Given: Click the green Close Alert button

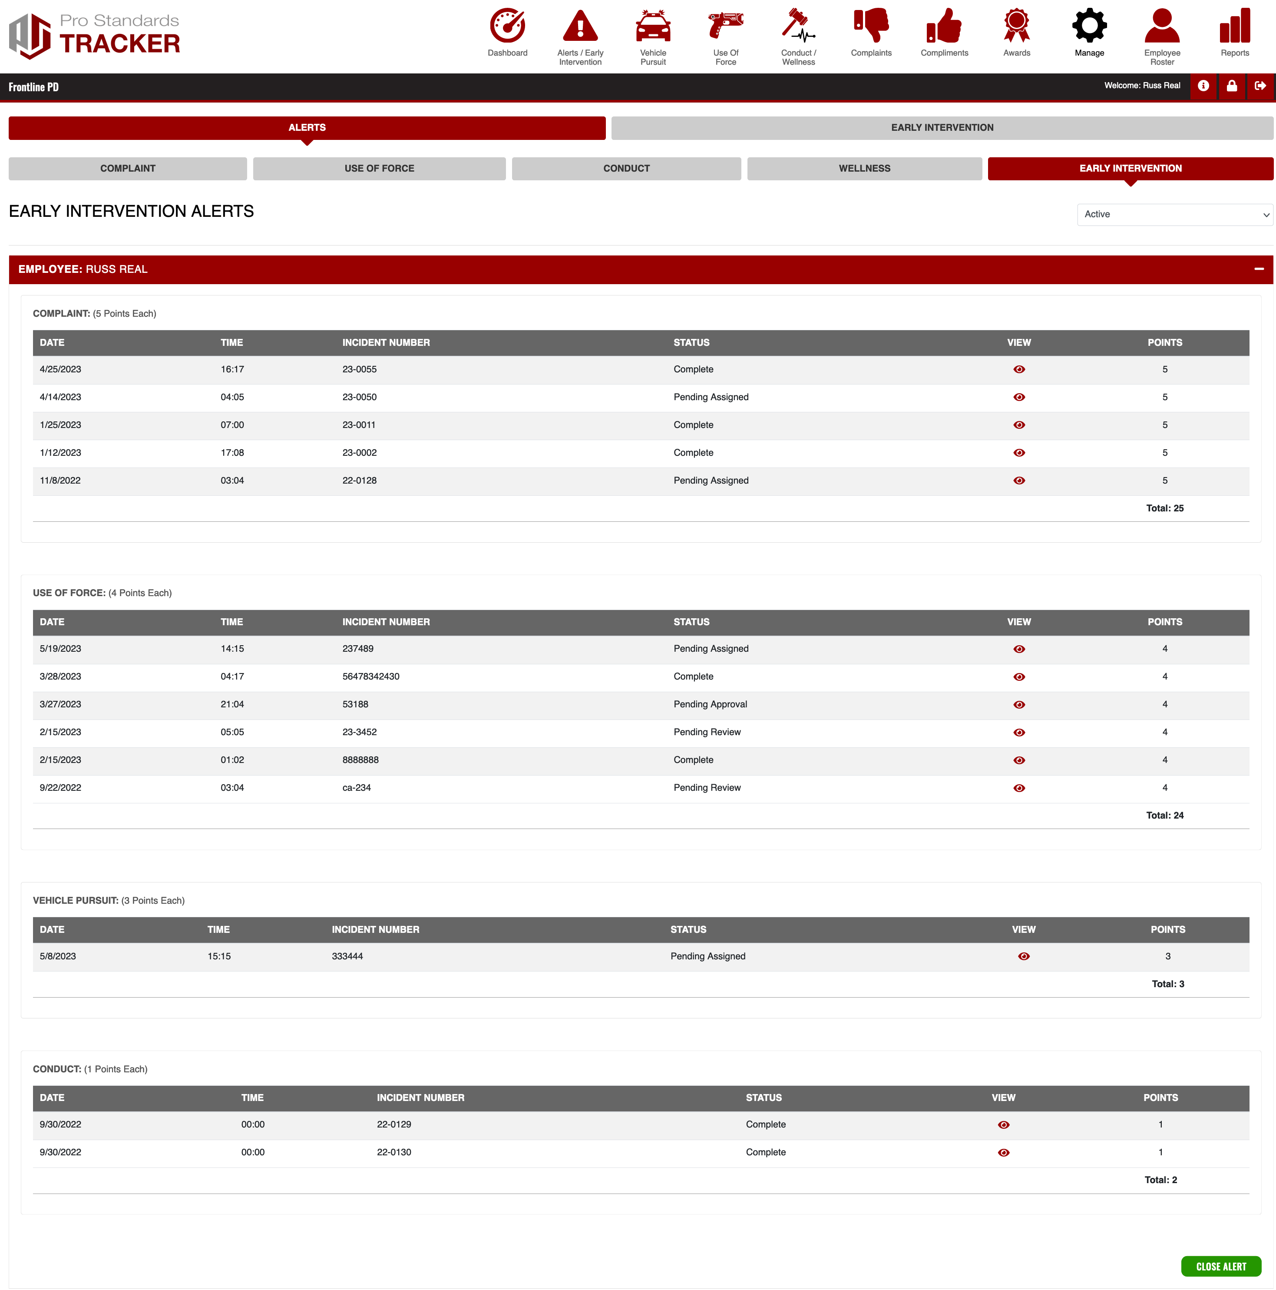Looking at the screenshot, I should pyautogui.click(x=1220, y=1267).
